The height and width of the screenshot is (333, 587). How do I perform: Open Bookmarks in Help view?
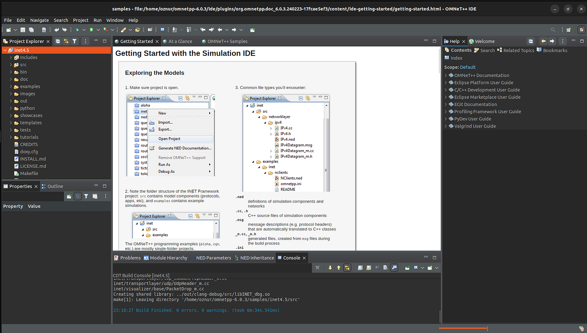point(552,50)
